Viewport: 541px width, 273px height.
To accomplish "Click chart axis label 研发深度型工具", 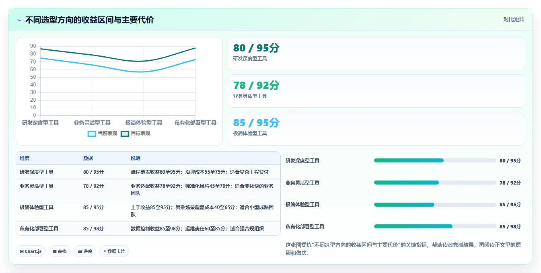I will 41,123.
